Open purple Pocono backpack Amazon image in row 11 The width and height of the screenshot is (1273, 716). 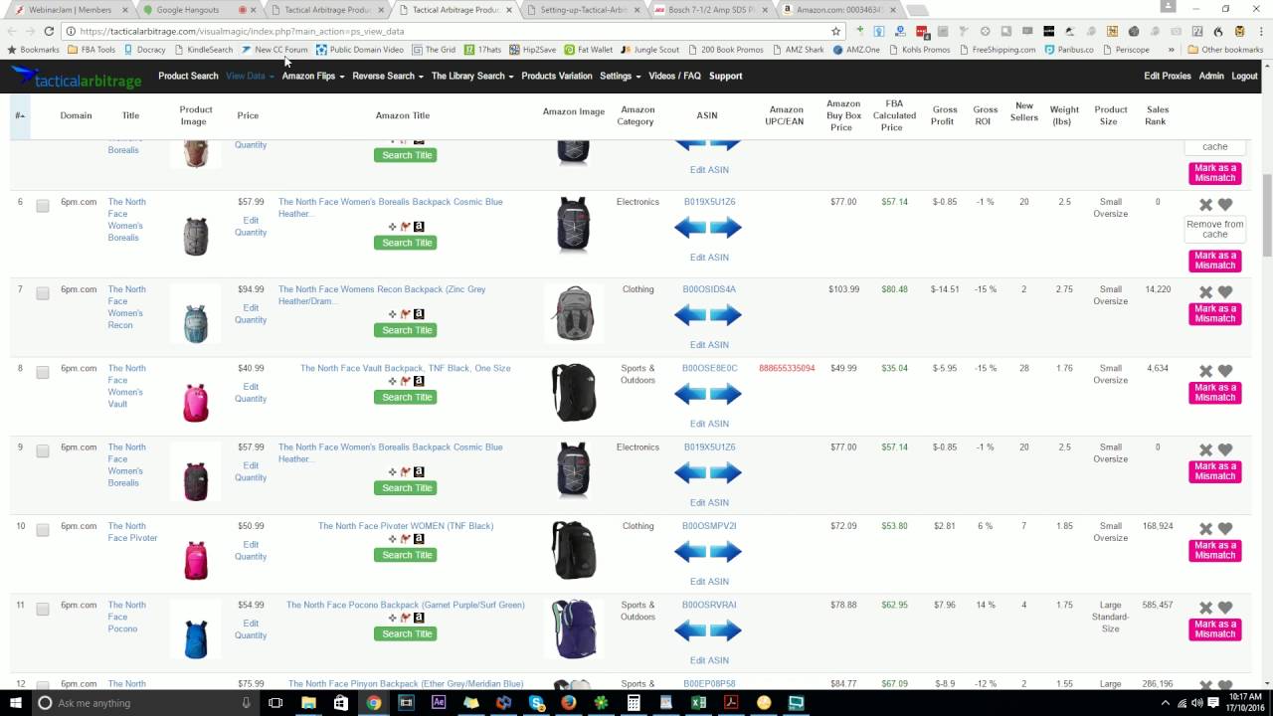click(574, 629)
